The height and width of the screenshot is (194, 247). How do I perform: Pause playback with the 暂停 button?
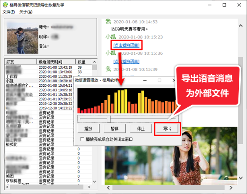click(114, 129)
